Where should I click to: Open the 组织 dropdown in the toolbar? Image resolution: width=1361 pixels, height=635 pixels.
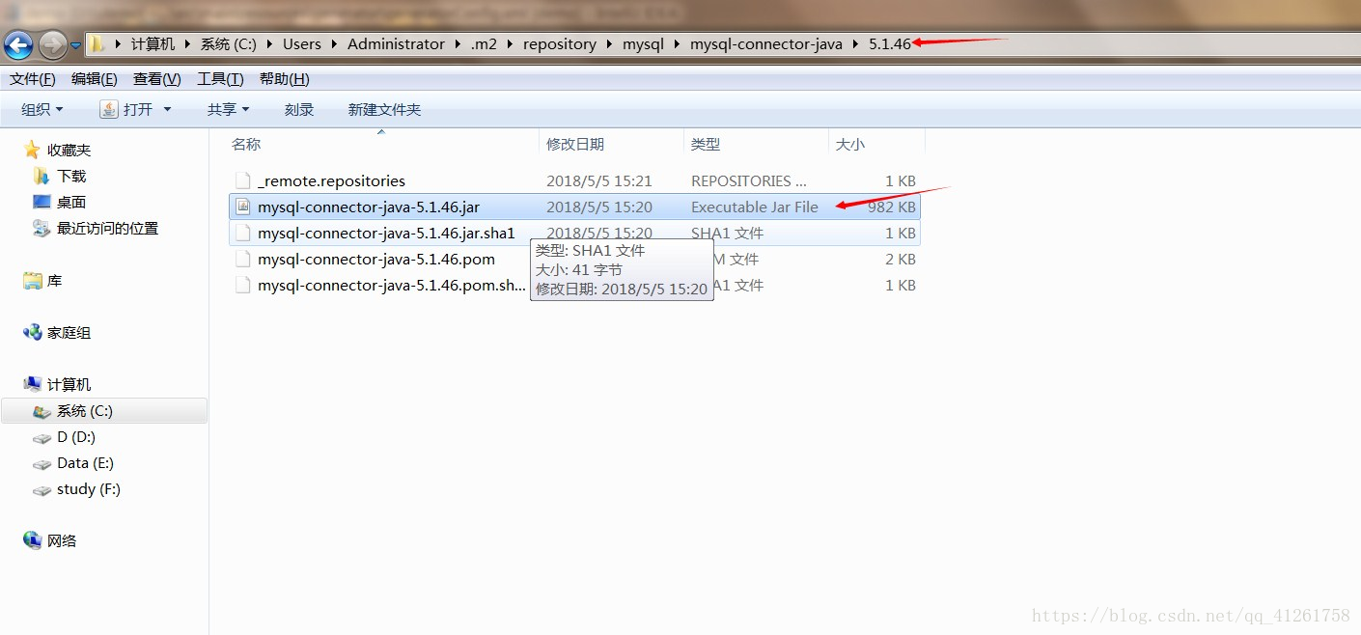click(42, 110)
